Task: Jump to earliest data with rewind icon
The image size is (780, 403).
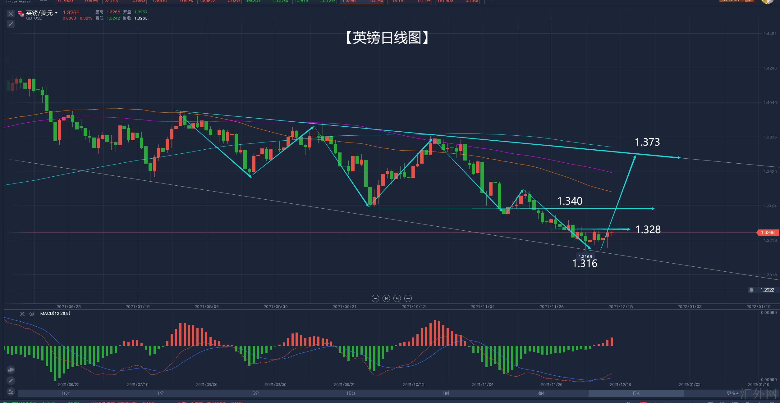Action: tap(386, 298)
